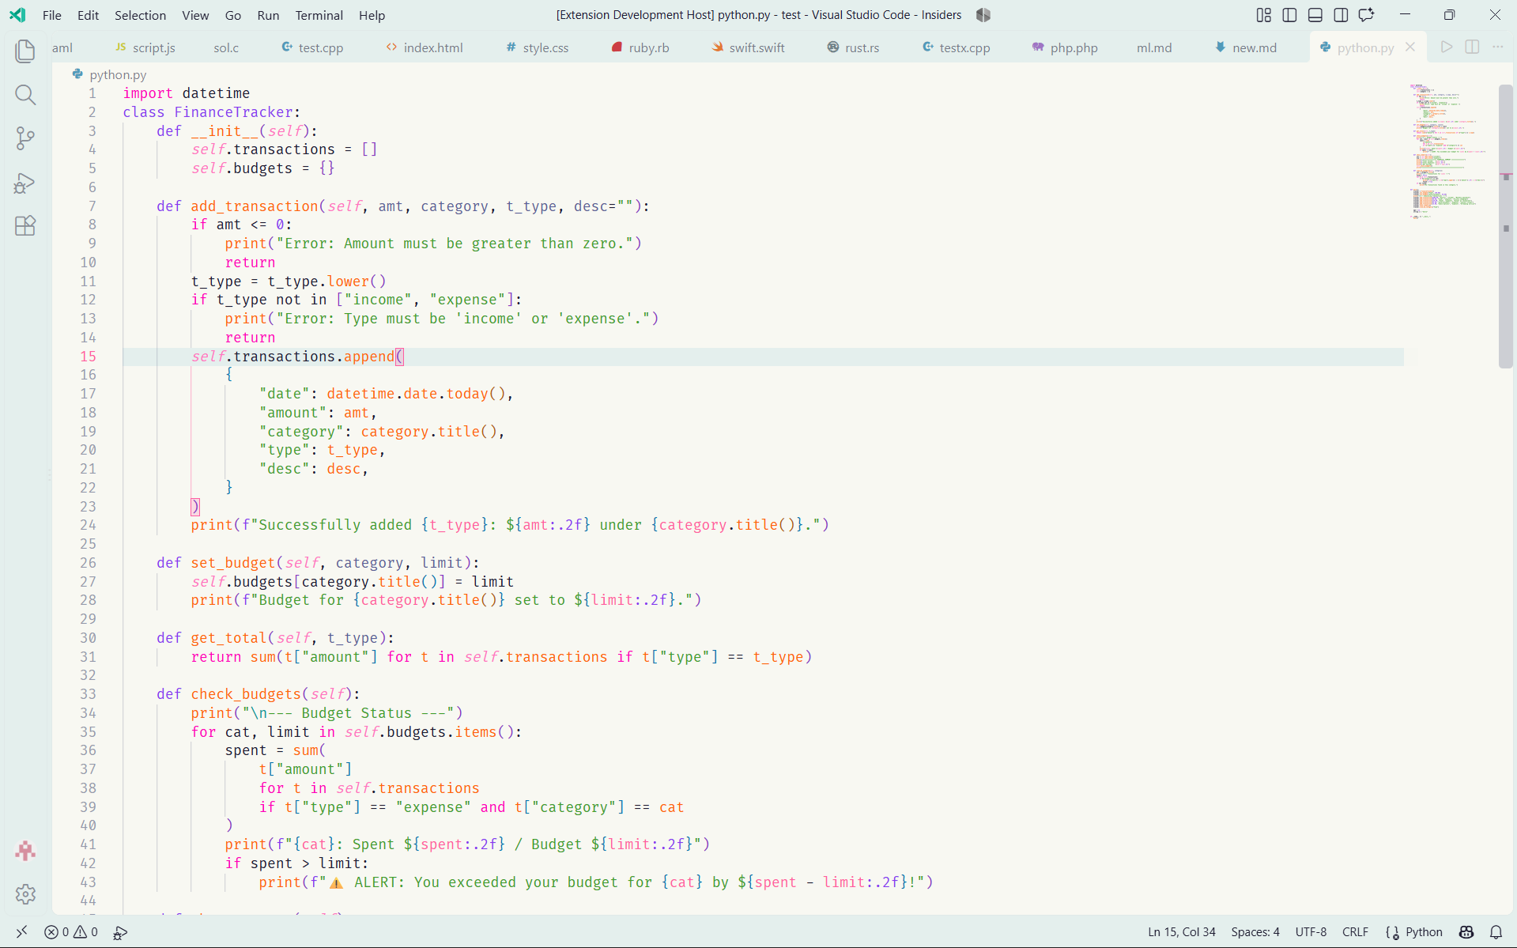Open errors and warnings problems indicator
1517x948 pixels.
(71, 932)
